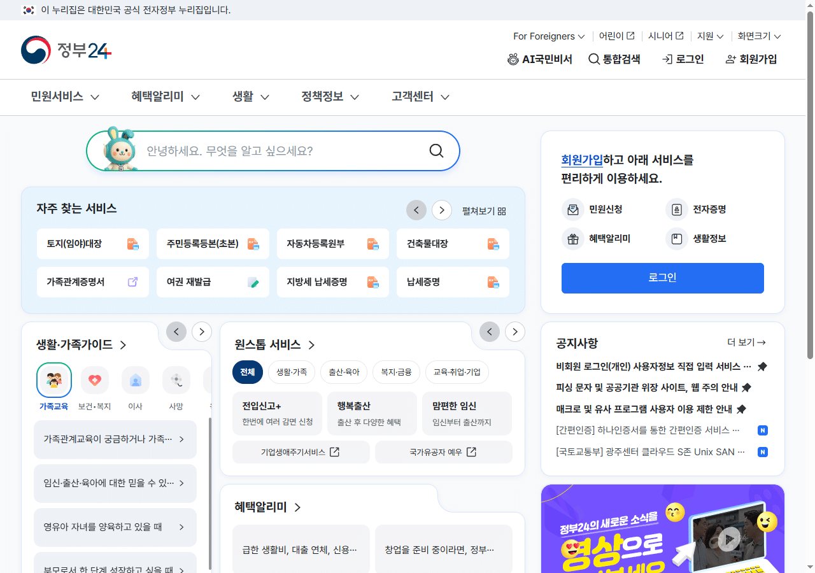Click 펼쳐보기 grid view button
Viewport: 815px width, 573px height.
coord(484,211)
